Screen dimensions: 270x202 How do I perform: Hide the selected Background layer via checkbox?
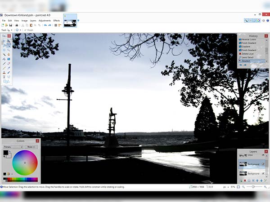click(x=263, y=164)
